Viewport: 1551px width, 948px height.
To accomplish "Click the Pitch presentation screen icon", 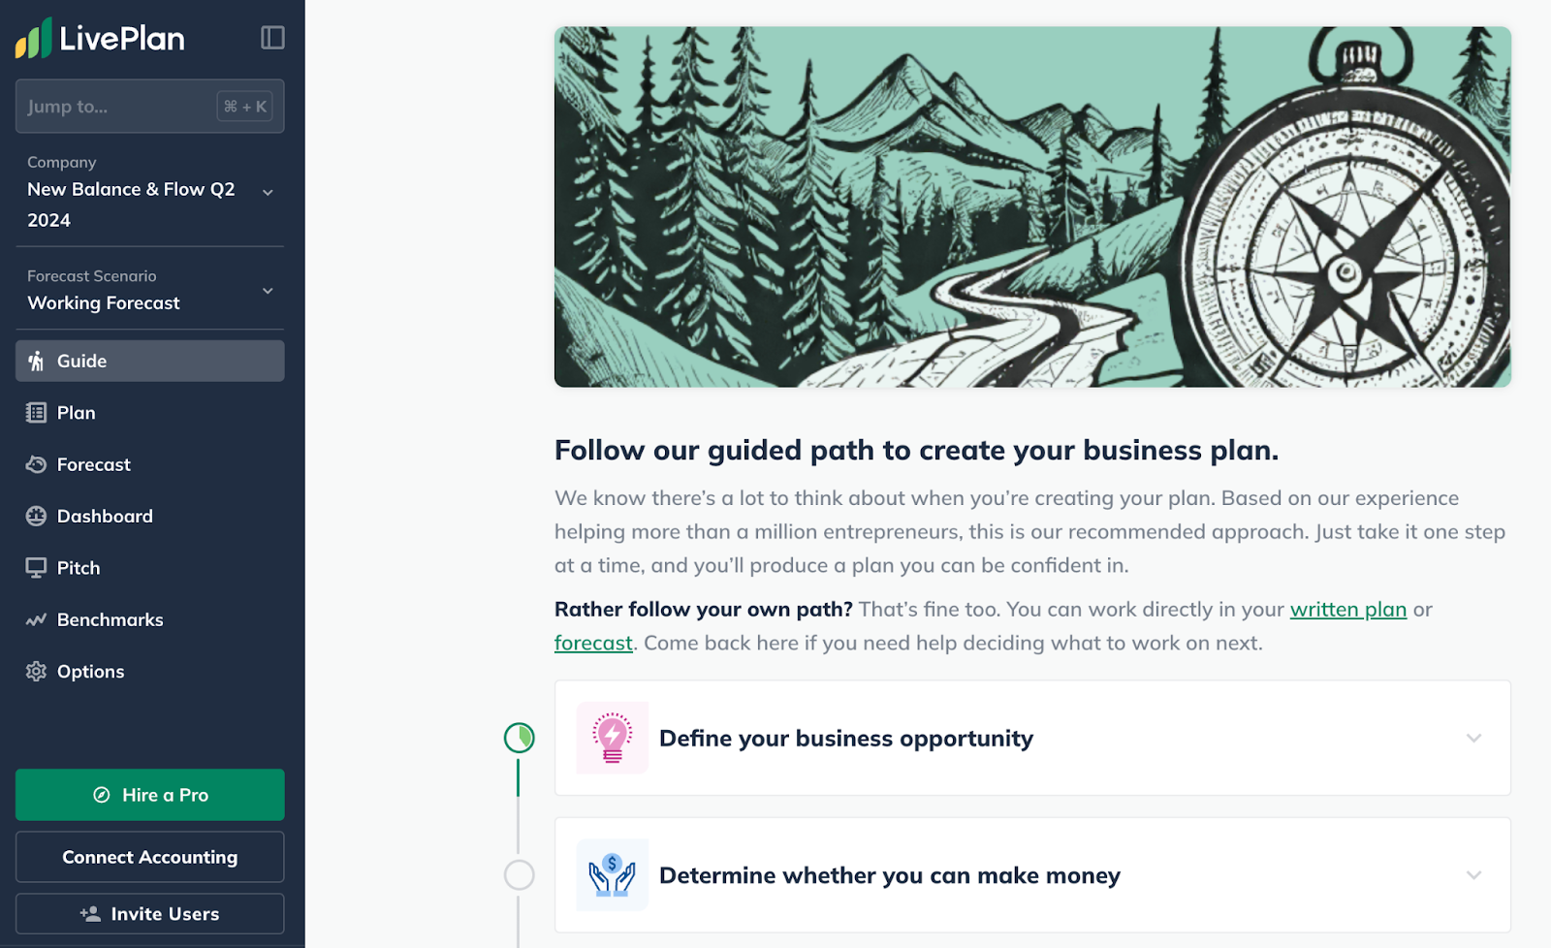I will 36,568.
